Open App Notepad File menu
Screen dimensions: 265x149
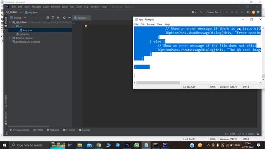[x=136, y=24]
